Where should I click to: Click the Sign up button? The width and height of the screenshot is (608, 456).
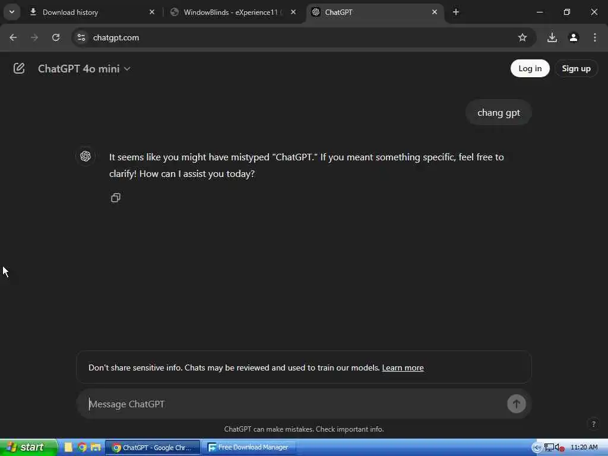(576, 68)
